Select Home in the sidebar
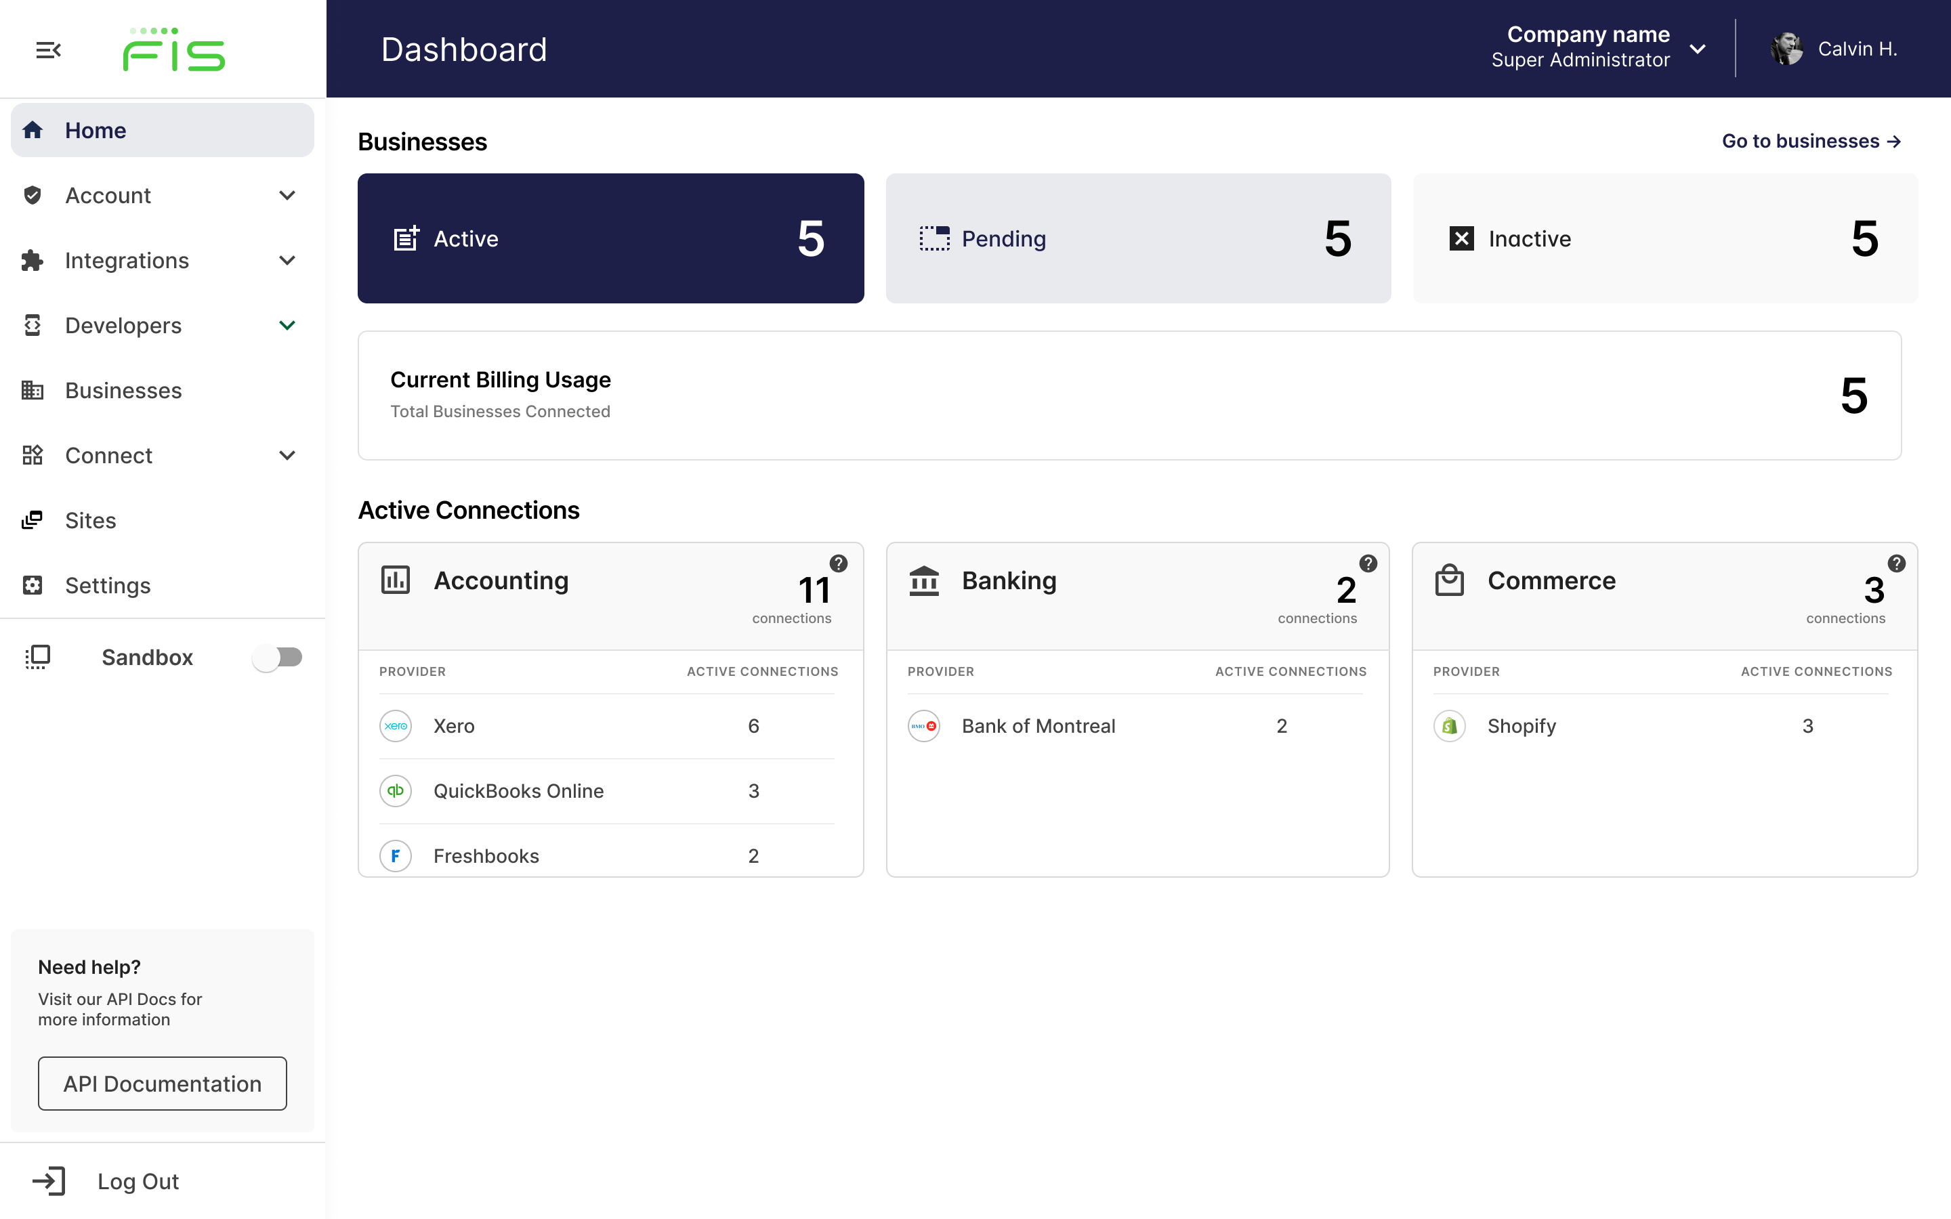This screenshot has height=1219, width=1951. click(162, 130)
